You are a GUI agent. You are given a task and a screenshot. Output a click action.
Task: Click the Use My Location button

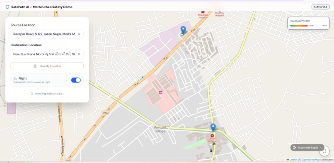(x=47, y=66)
